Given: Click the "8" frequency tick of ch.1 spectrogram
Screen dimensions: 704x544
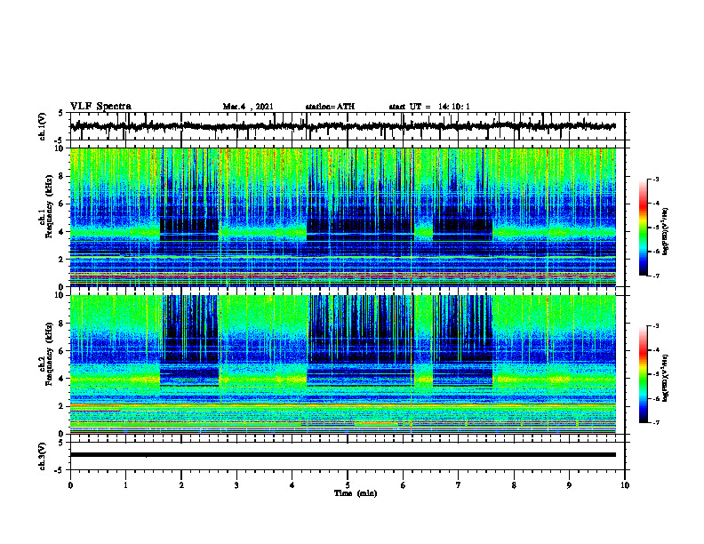Looking at the screenshot, I should coord(62,176).
